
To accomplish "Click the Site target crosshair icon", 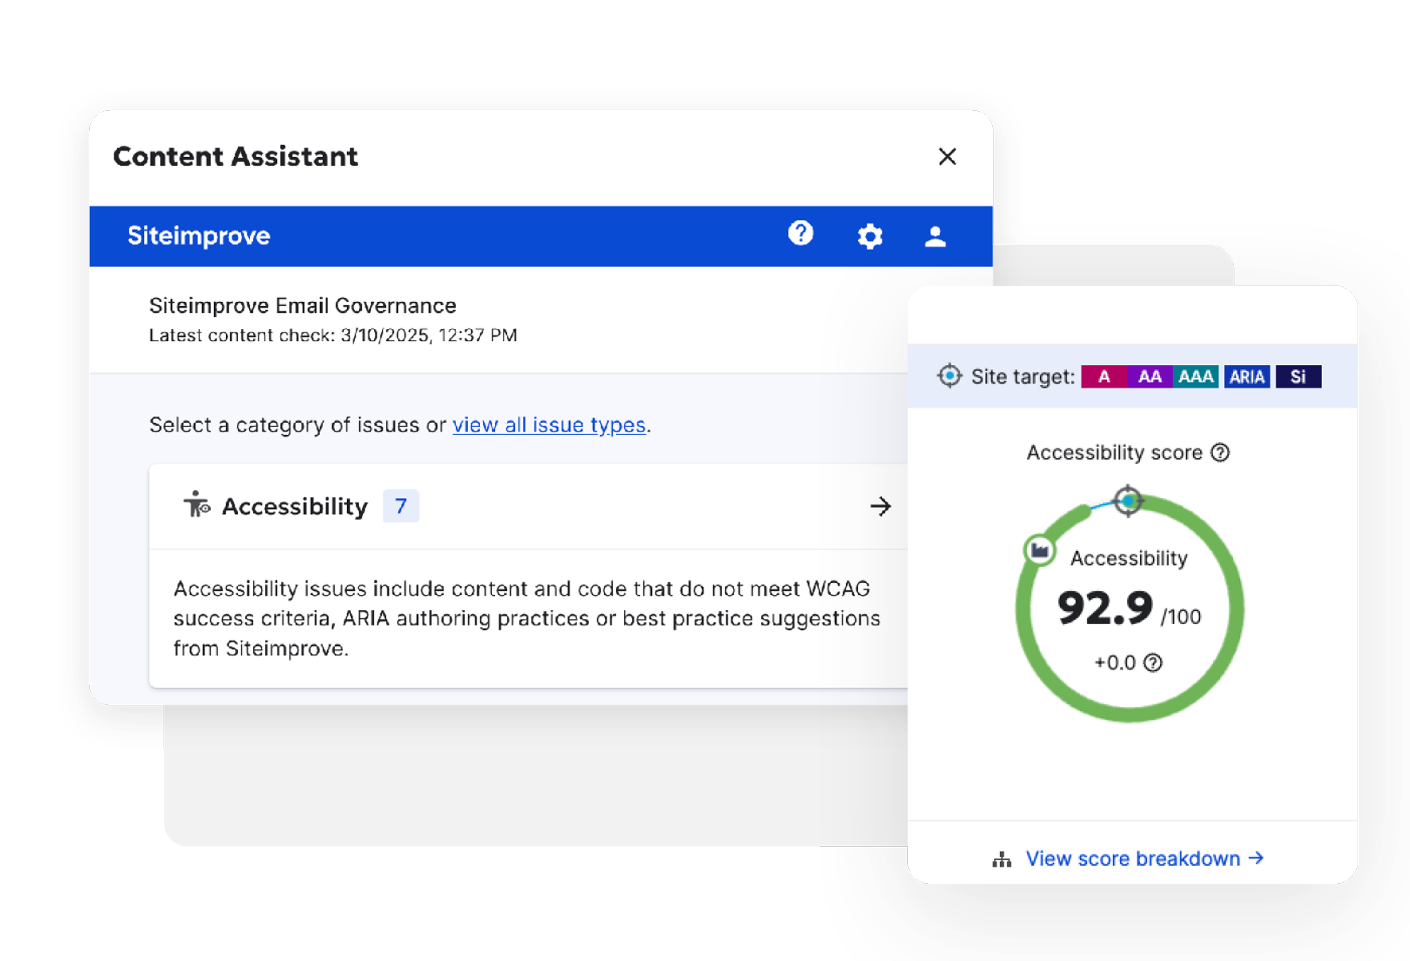I will 949,376.
